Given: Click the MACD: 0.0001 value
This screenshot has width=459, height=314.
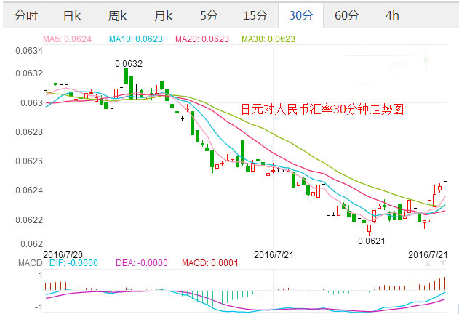Looking at the screenshot, I should pos(210,263).
